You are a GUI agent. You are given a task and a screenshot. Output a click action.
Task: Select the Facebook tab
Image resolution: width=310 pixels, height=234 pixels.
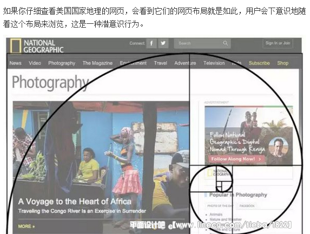pyautogui.click(x=247, y=206)
